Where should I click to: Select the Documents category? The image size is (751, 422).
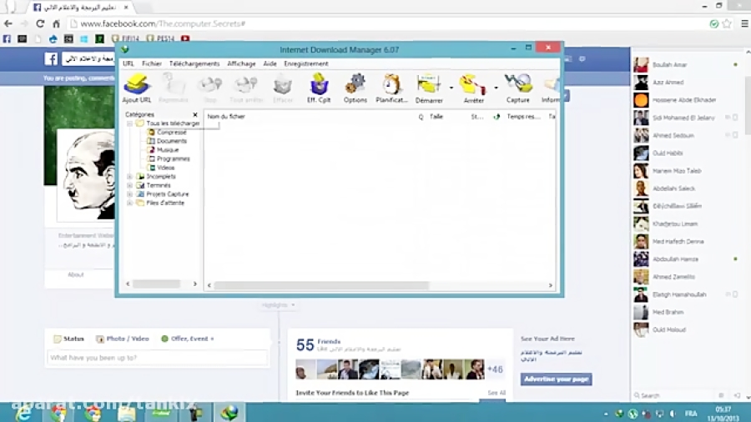pos(172,141)
